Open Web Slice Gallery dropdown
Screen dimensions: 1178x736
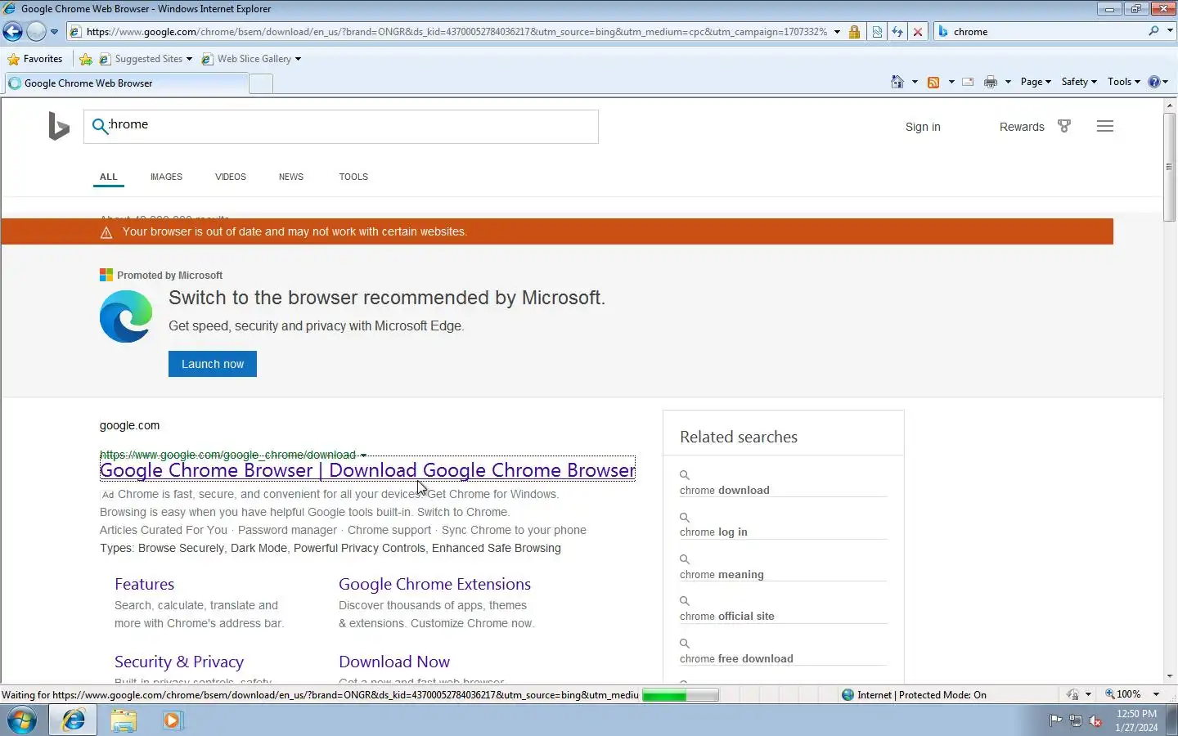pos(251,59)
